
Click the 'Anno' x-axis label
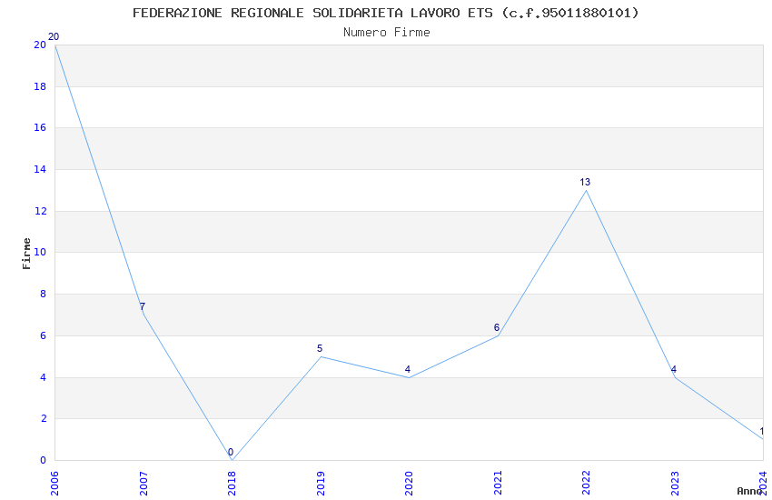749,491
